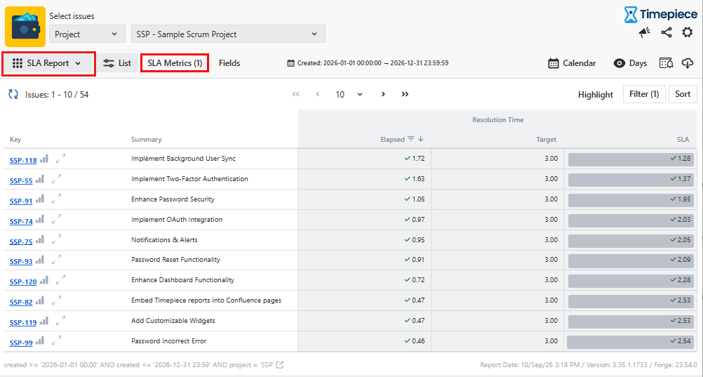Click the bar chart icon next to SSP-91
The width and height of the screenshot is (703, 377).
[40, 199]
